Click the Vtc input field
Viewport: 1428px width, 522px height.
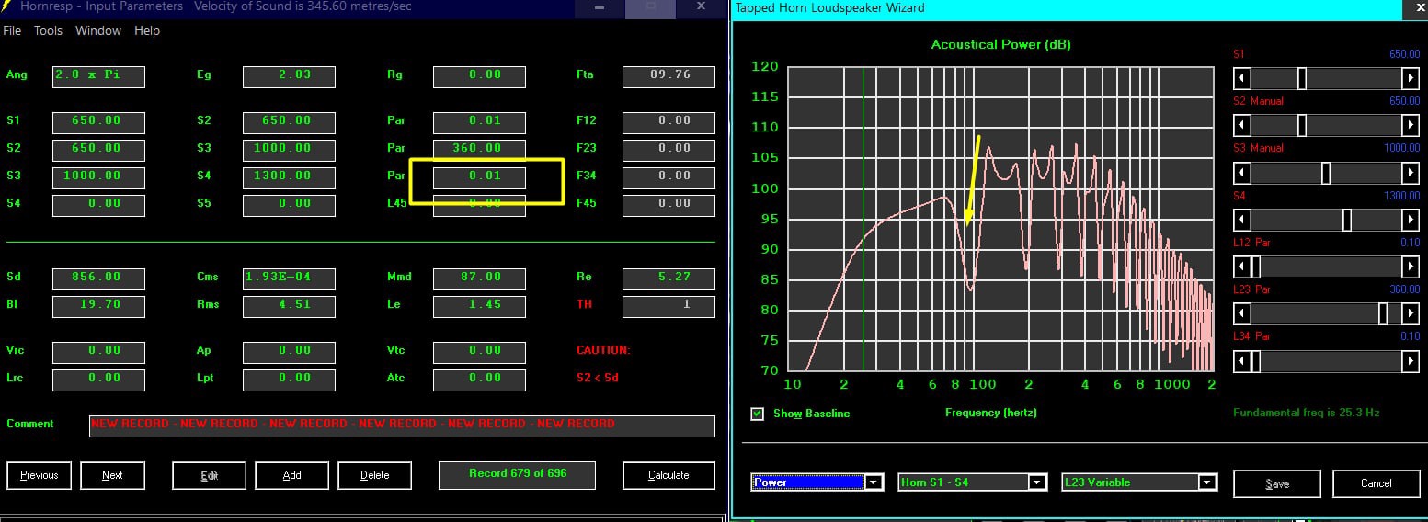pyautogui.click(x=479, y=351)
